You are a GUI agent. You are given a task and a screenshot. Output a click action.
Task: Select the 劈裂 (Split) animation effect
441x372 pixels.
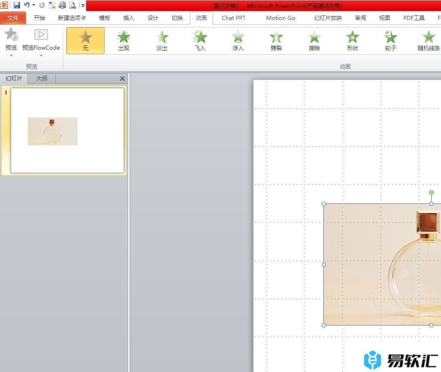click(276, 40)
